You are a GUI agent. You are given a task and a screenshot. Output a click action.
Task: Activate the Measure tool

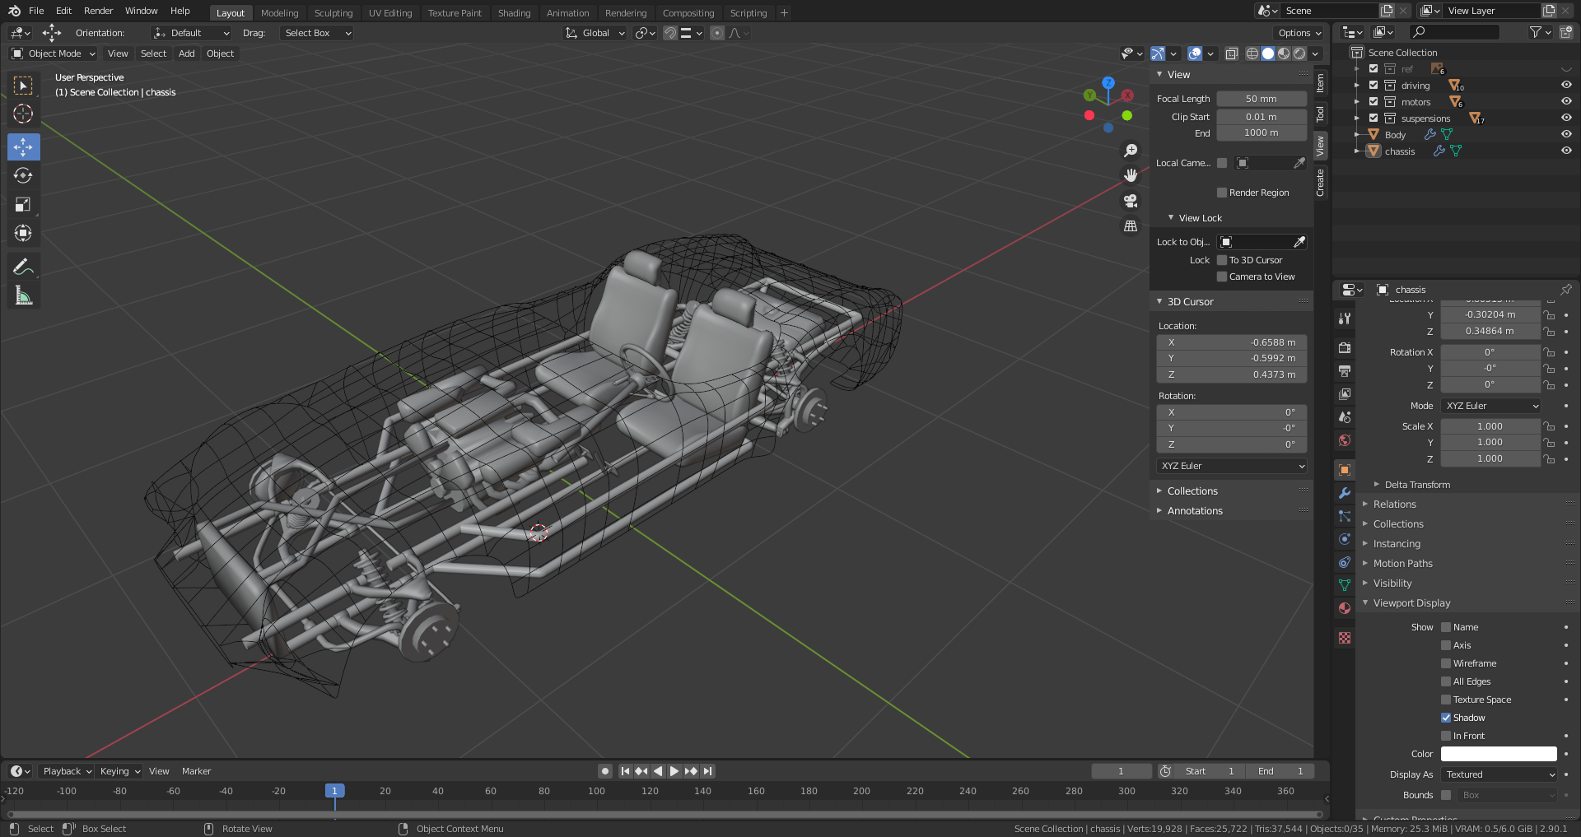(x=23, y=295)
